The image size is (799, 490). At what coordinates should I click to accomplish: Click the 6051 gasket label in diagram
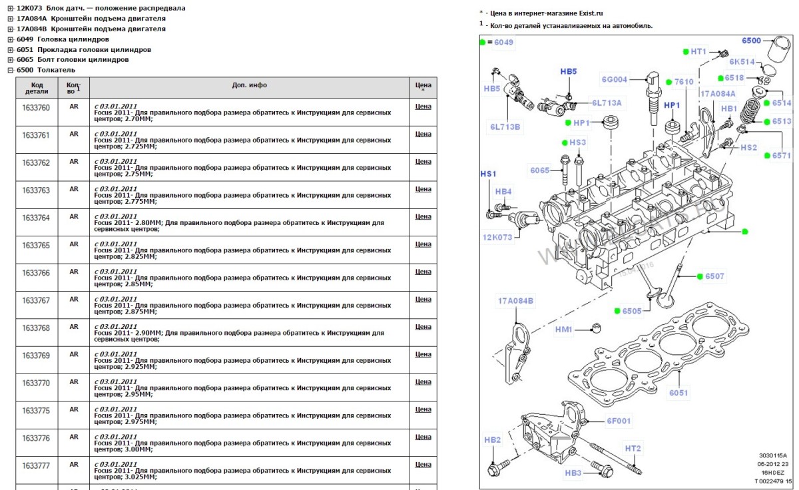pos(678,393)
